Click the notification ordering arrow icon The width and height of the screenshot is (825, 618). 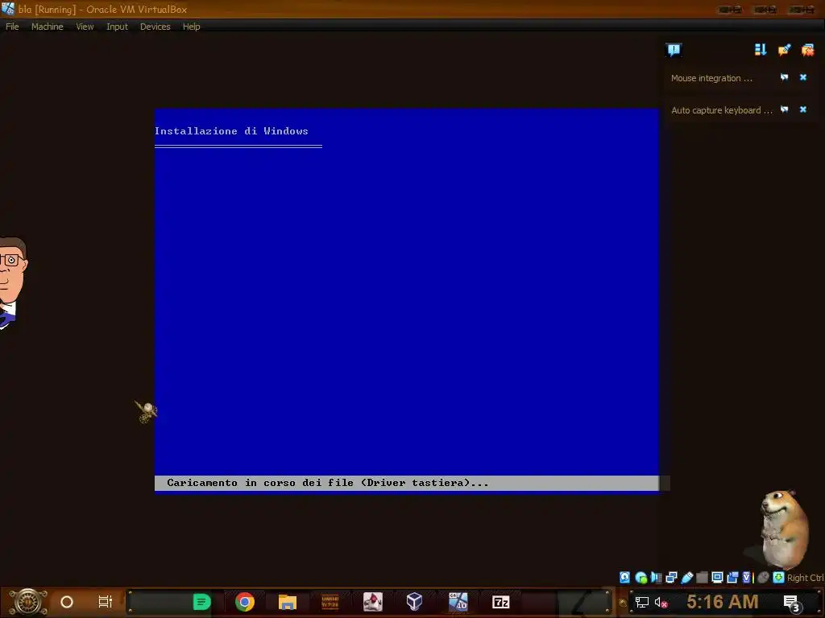(x=761, y=49)
